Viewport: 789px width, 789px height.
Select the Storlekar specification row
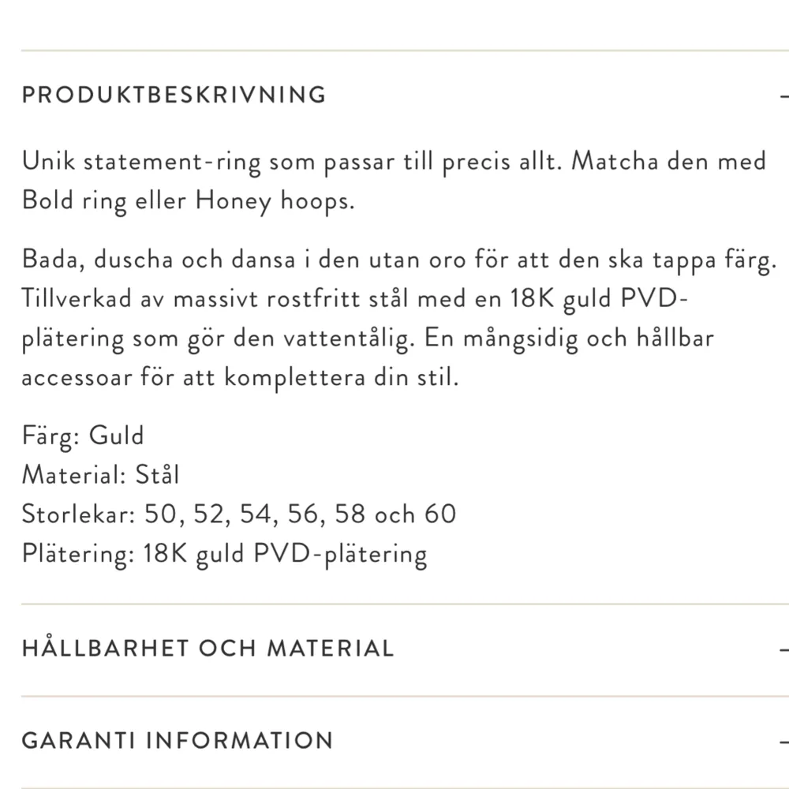click(237, 514)
